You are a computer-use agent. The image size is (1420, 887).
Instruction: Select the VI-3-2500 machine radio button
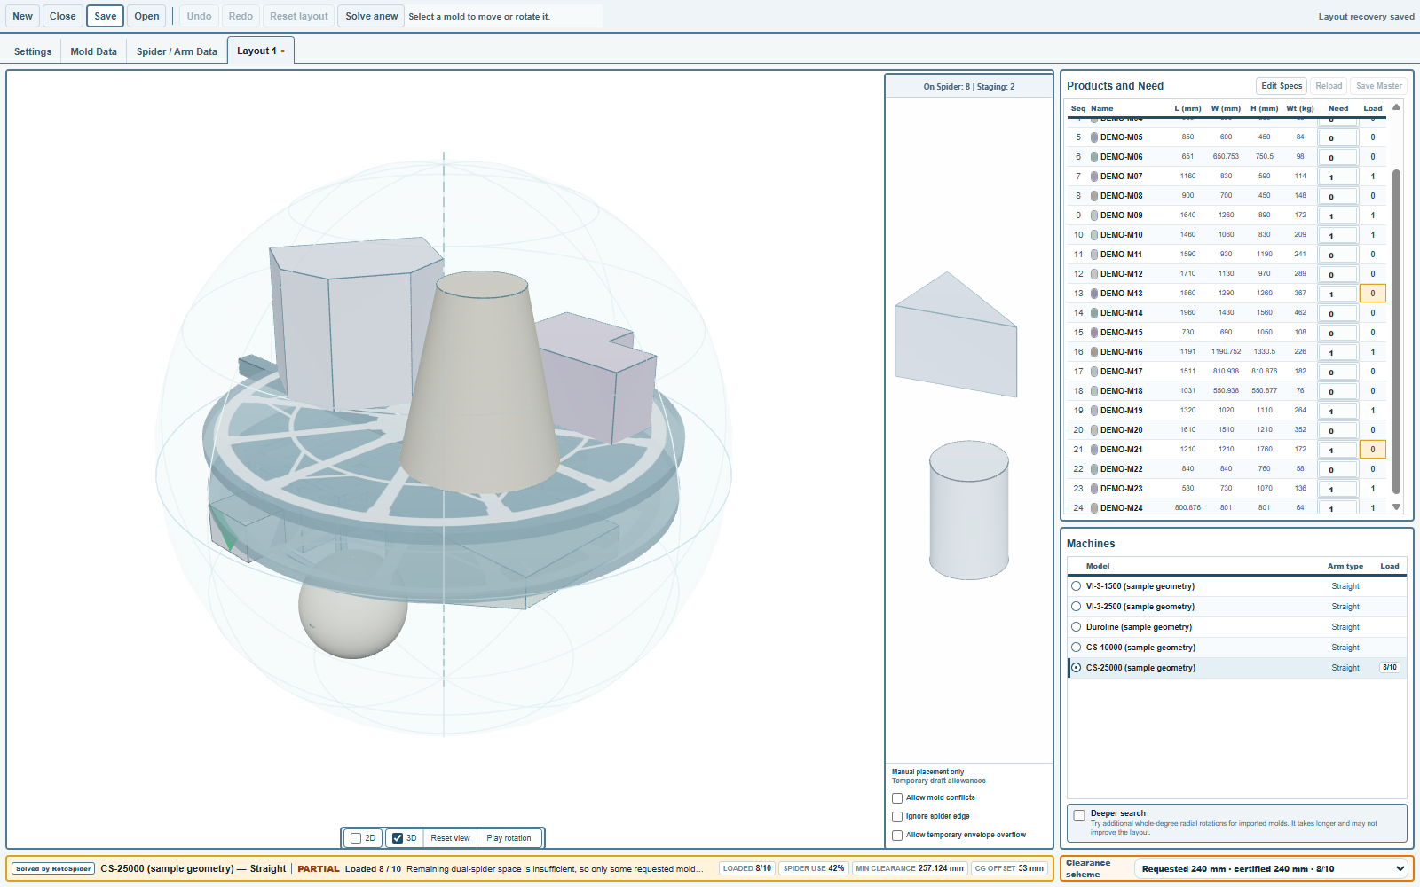coord(1077,607)
